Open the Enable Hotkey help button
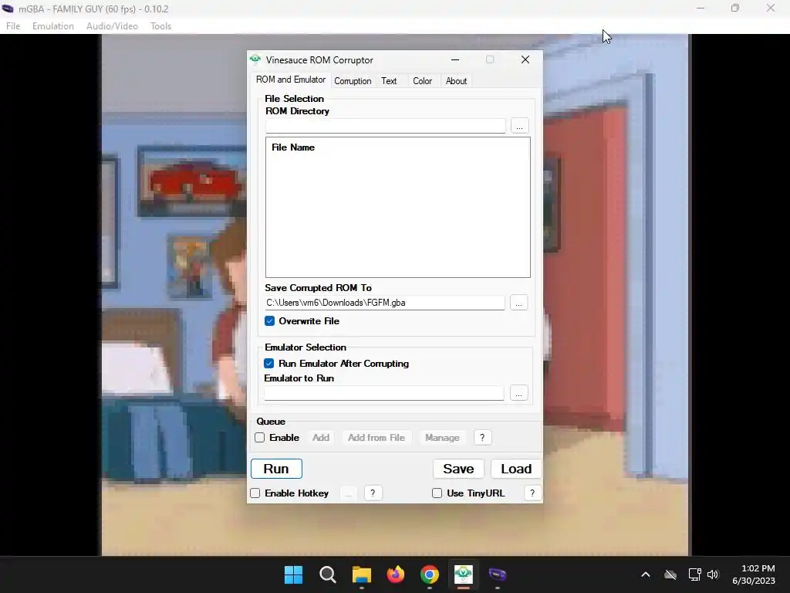The width and height of the screenshot is (790, 593). tap(373, 493)
